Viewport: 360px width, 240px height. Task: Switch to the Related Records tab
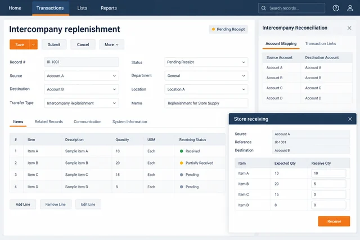49,121
